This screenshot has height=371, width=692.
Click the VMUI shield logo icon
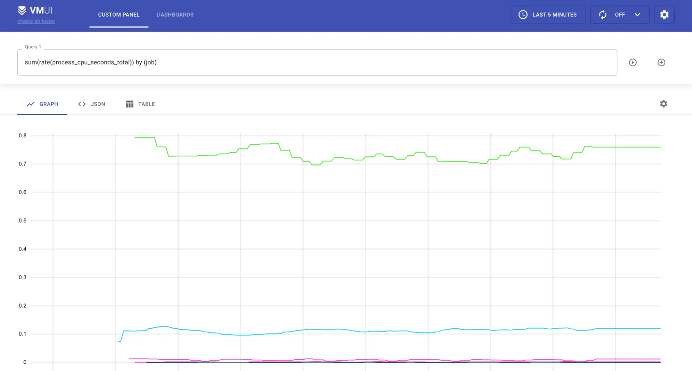click(22, 10)
